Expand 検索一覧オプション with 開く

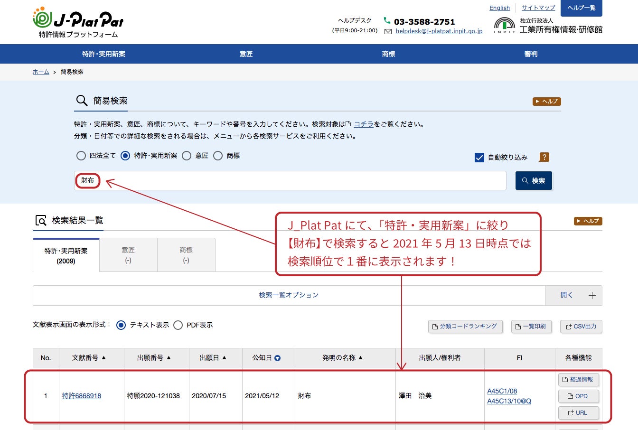coord(573,295)
